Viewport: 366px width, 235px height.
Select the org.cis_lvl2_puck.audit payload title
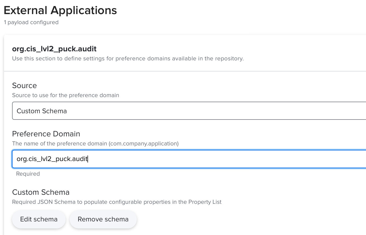[x=54, y=49]
